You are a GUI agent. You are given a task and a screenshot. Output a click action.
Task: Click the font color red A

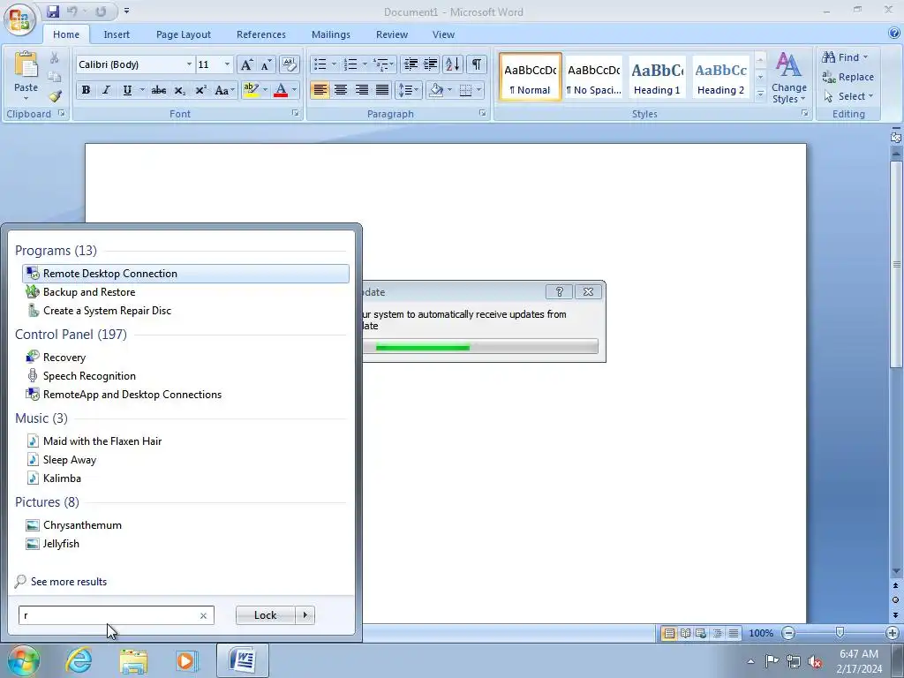tap(281, 91)
